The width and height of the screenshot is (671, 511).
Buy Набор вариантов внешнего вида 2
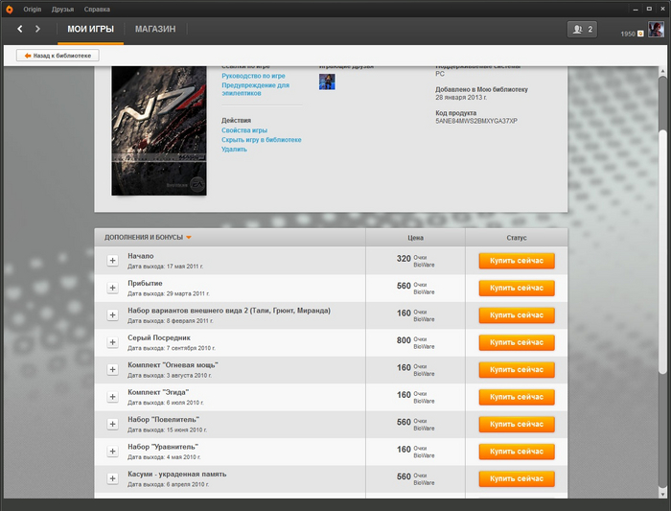coord(517,315)
